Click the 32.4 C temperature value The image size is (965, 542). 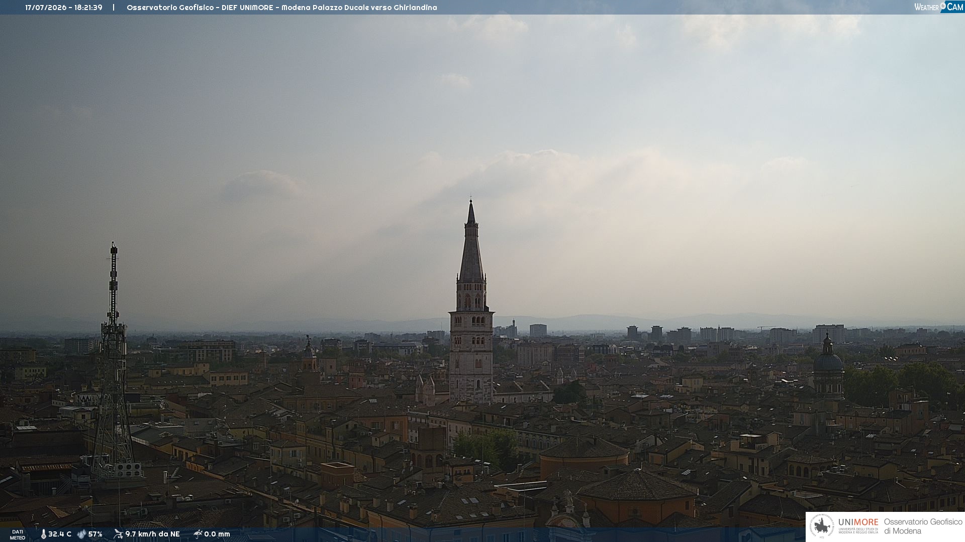click(60, 534)
